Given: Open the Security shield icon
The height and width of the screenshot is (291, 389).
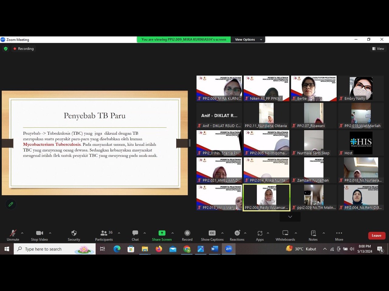Looking at the screenshot, I should tap(74, 233).
